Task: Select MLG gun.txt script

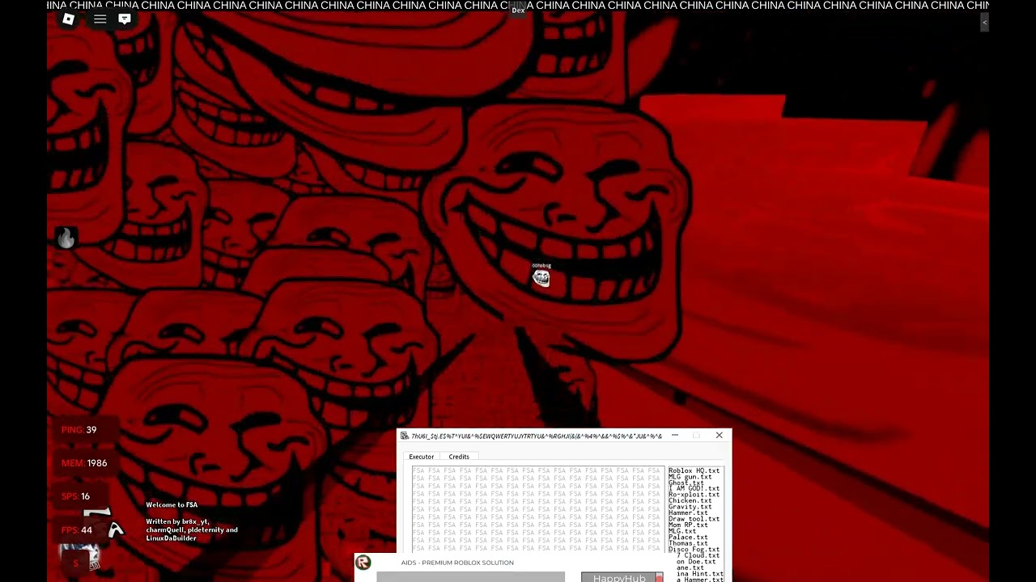Action: point(690,477)
